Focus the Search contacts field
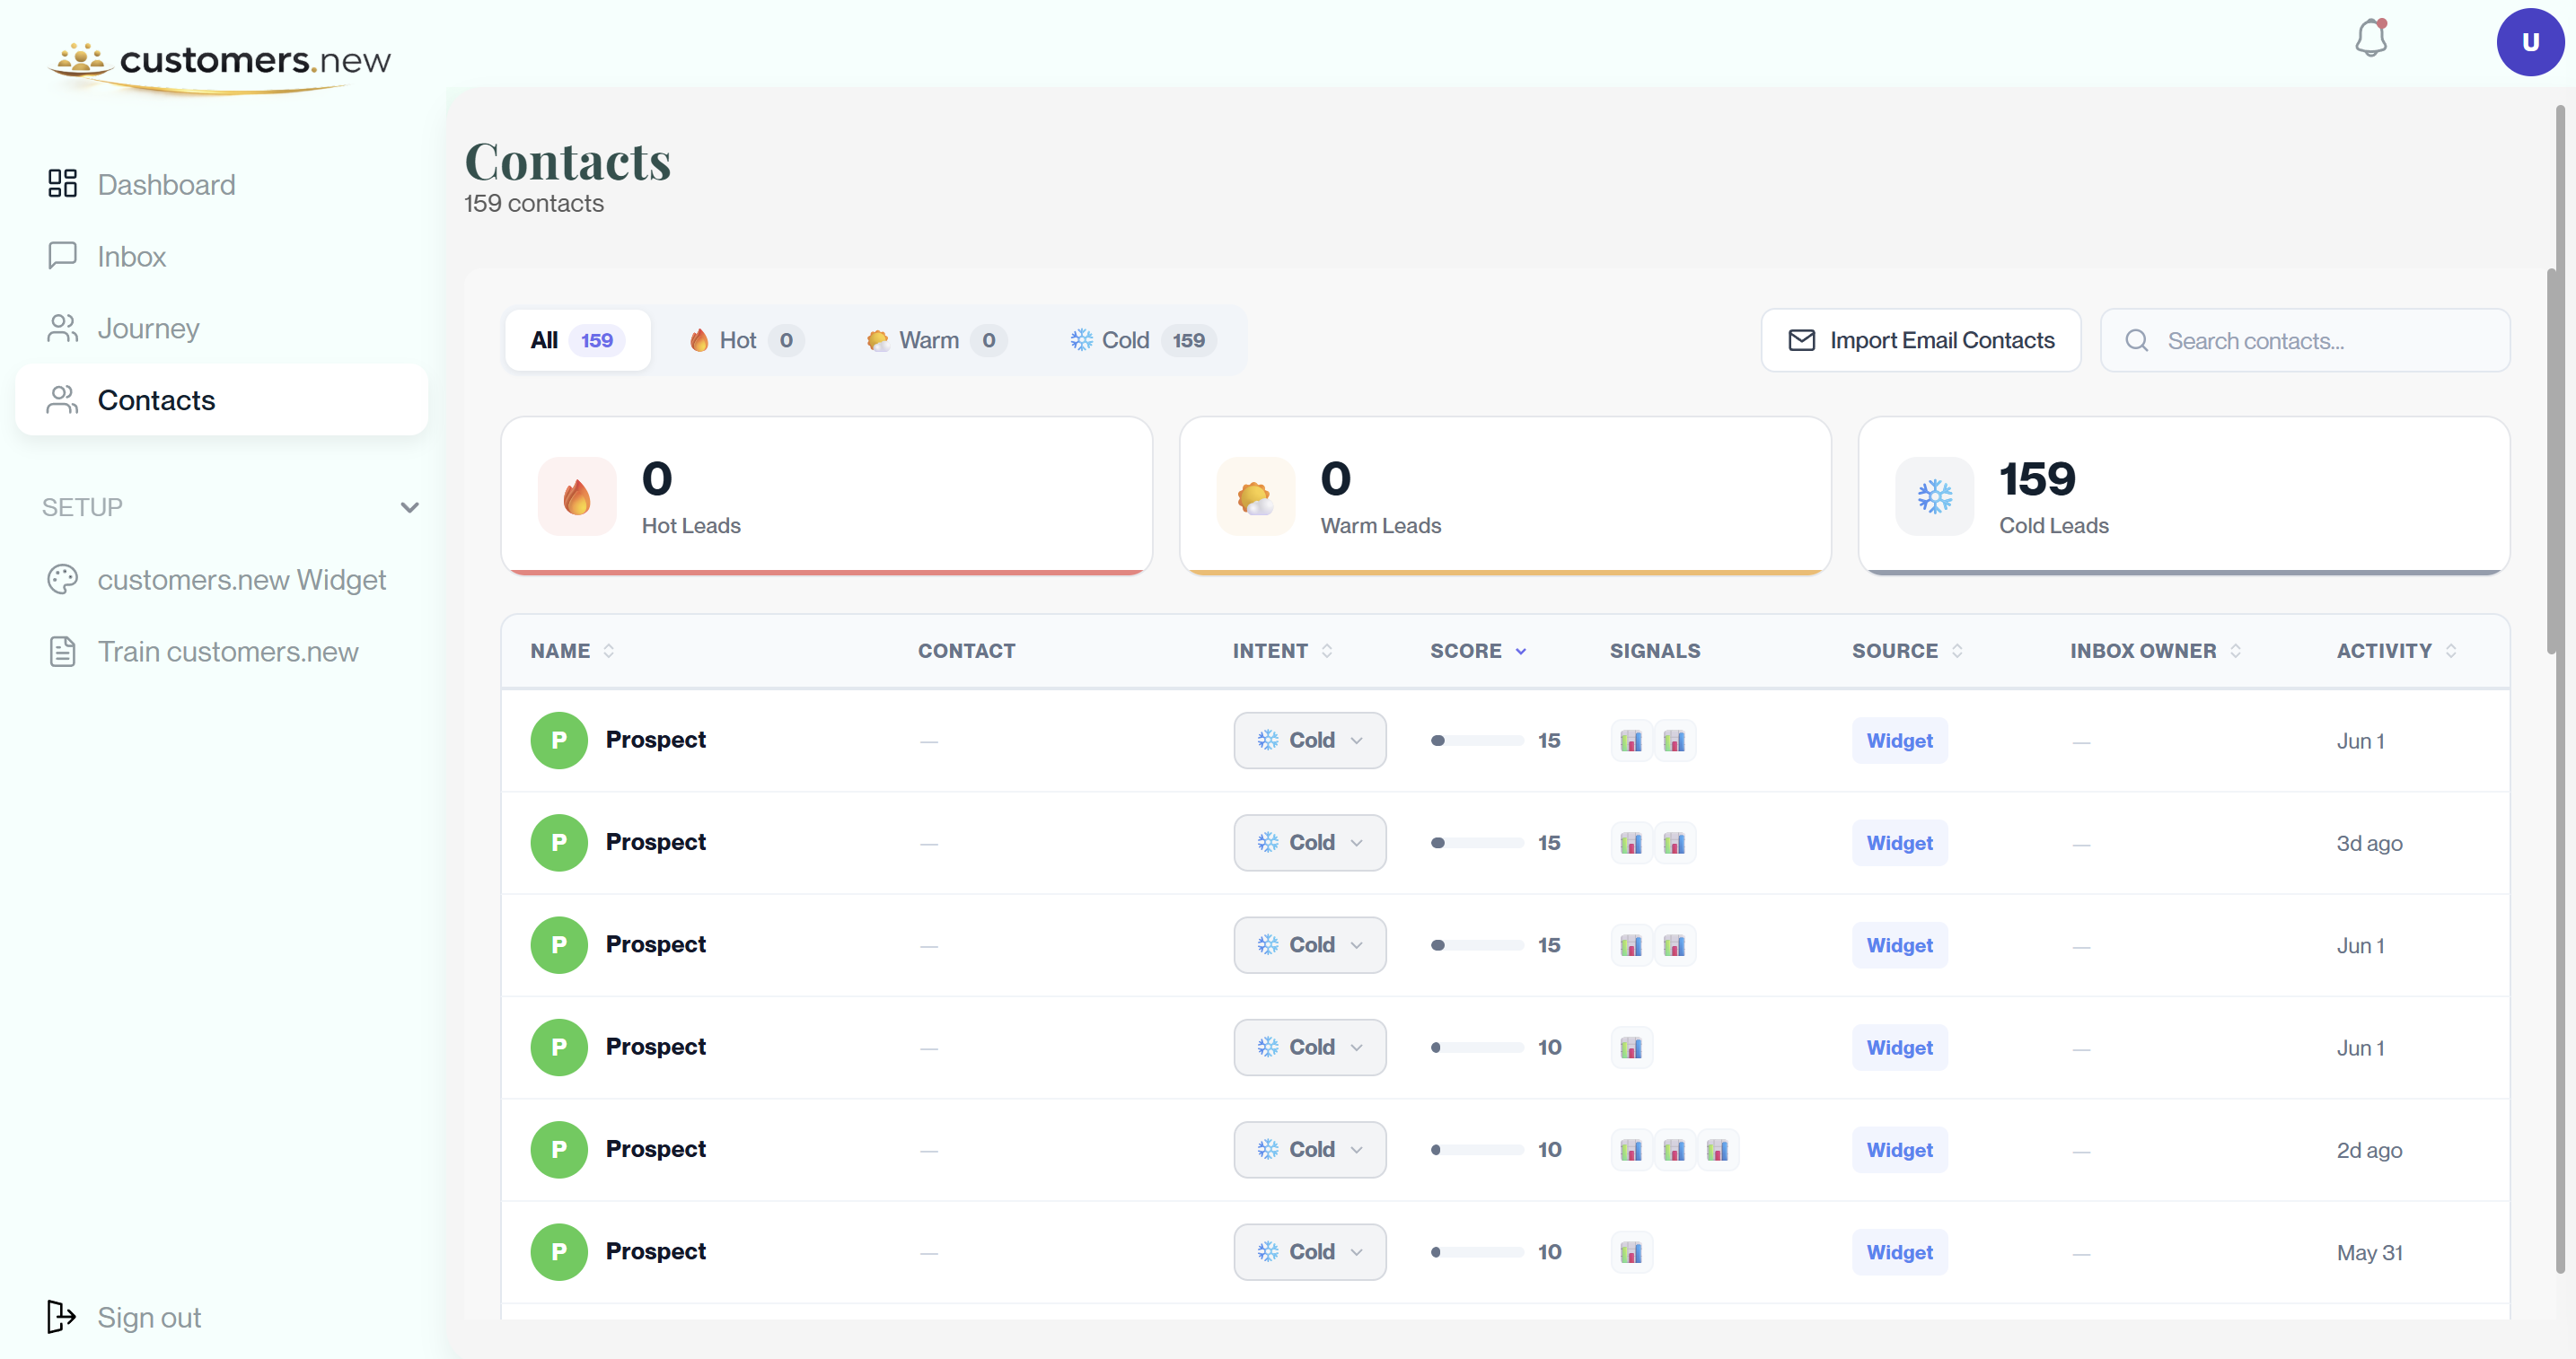The width and height of the screenshot is (2576, 1359). [x=2305, y=340]
